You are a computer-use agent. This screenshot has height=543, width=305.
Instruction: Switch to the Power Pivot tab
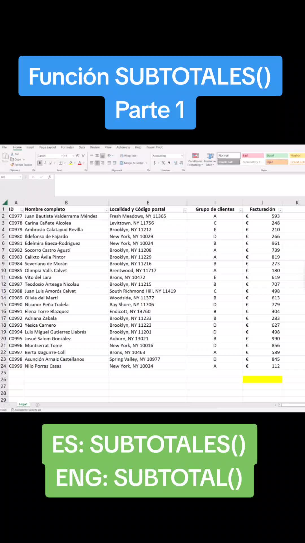[154, 147]
